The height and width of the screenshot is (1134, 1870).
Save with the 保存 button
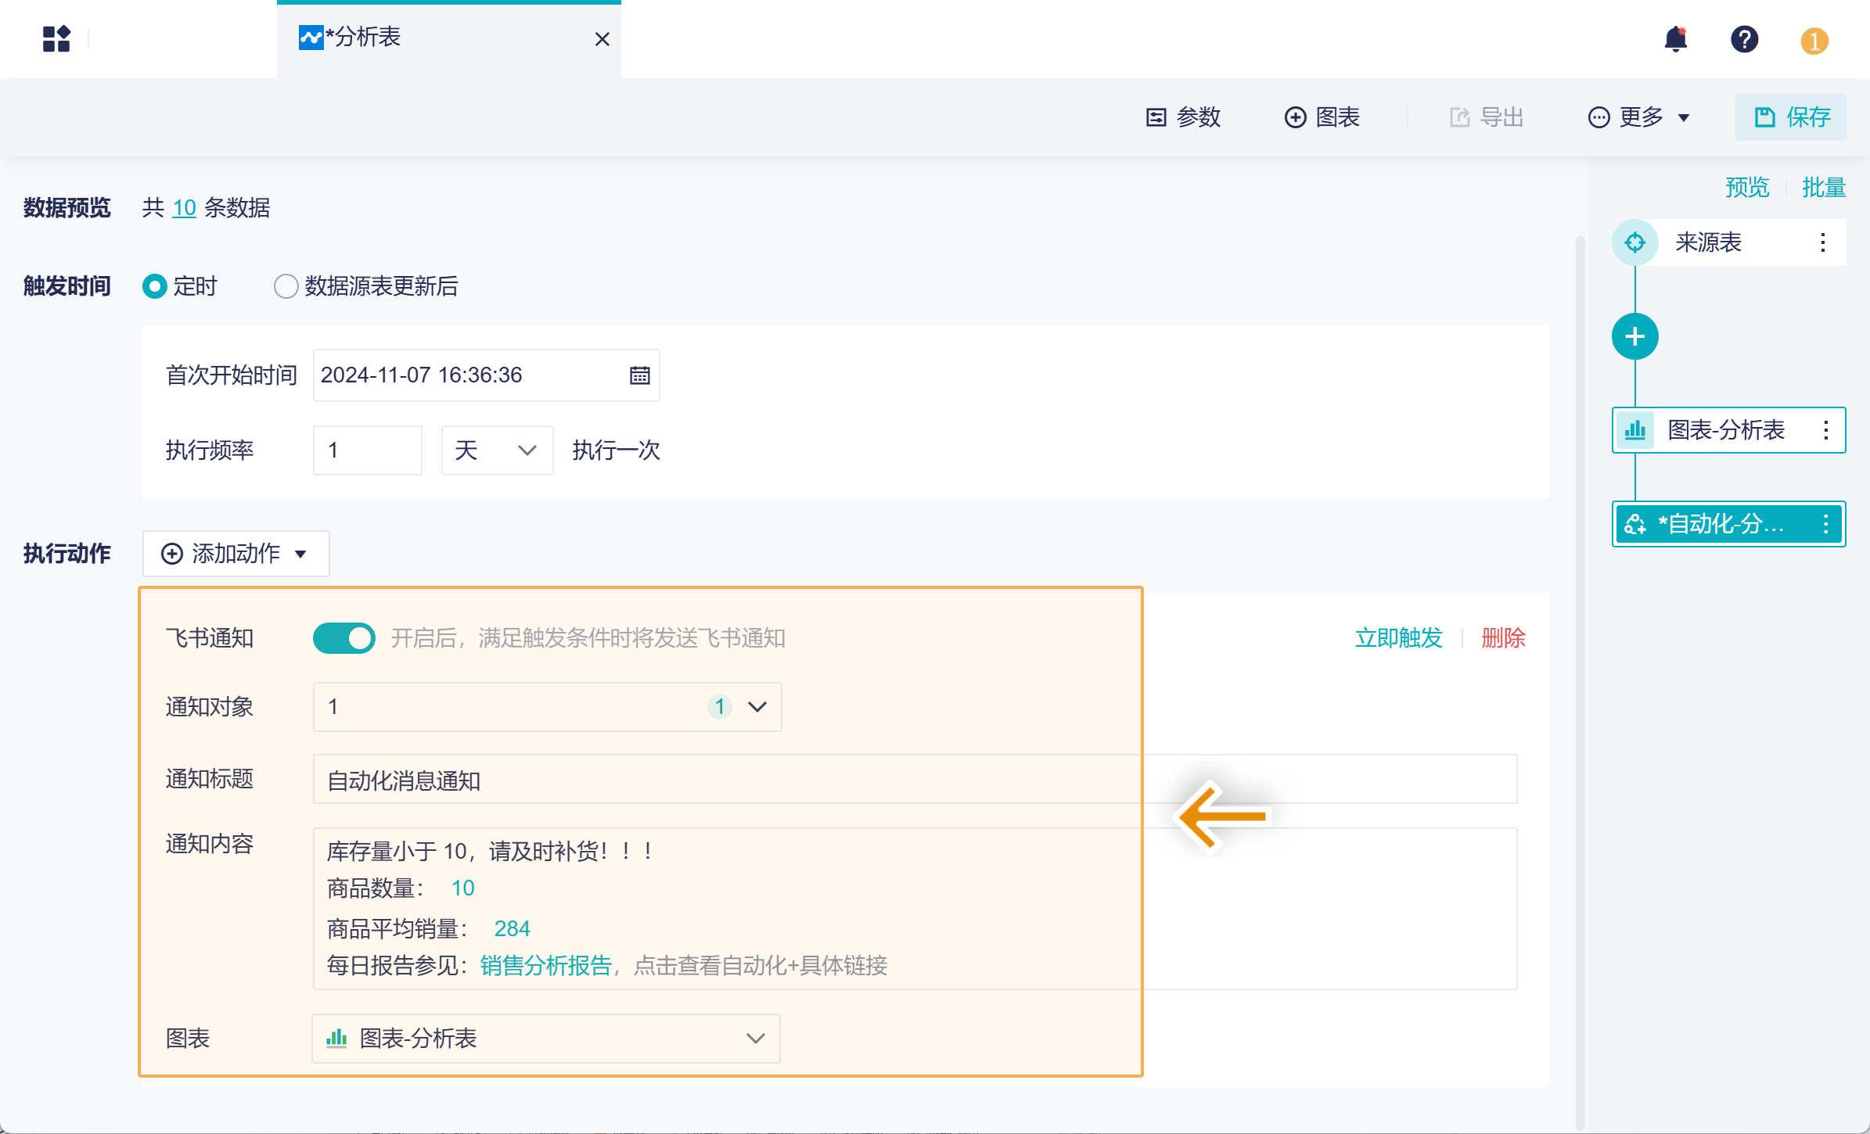click(x=1790, y=117)
